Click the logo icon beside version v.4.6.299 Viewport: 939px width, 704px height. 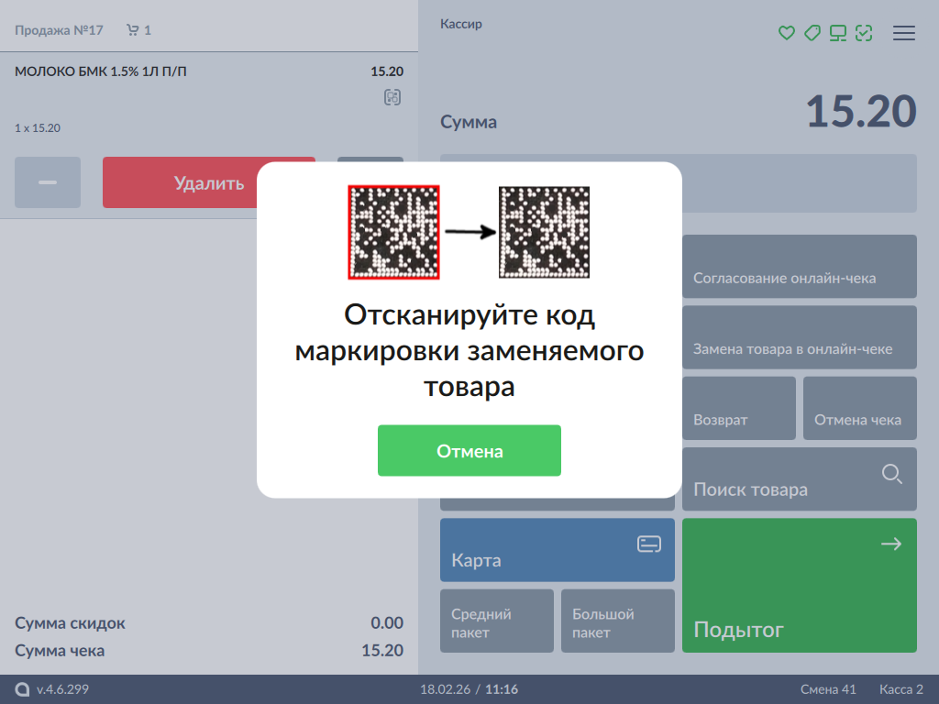tap(22, 689)
